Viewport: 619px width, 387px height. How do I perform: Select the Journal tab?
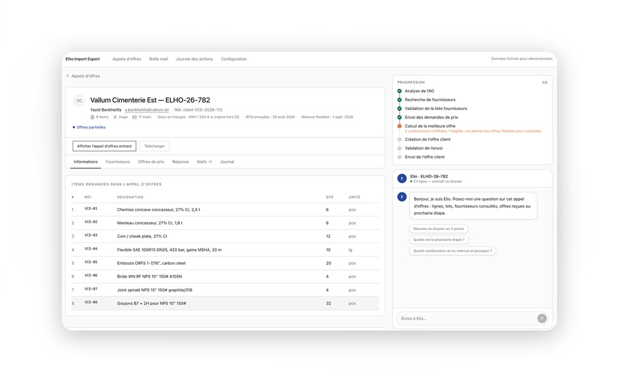tap(227, 162)
